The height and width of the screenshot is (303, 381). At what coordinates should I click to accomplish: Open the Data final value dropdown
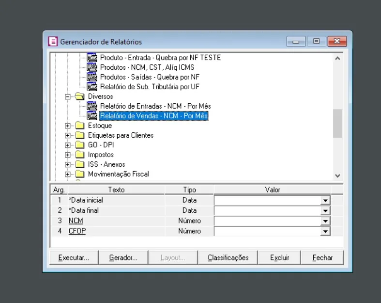(x=325, y=211)
